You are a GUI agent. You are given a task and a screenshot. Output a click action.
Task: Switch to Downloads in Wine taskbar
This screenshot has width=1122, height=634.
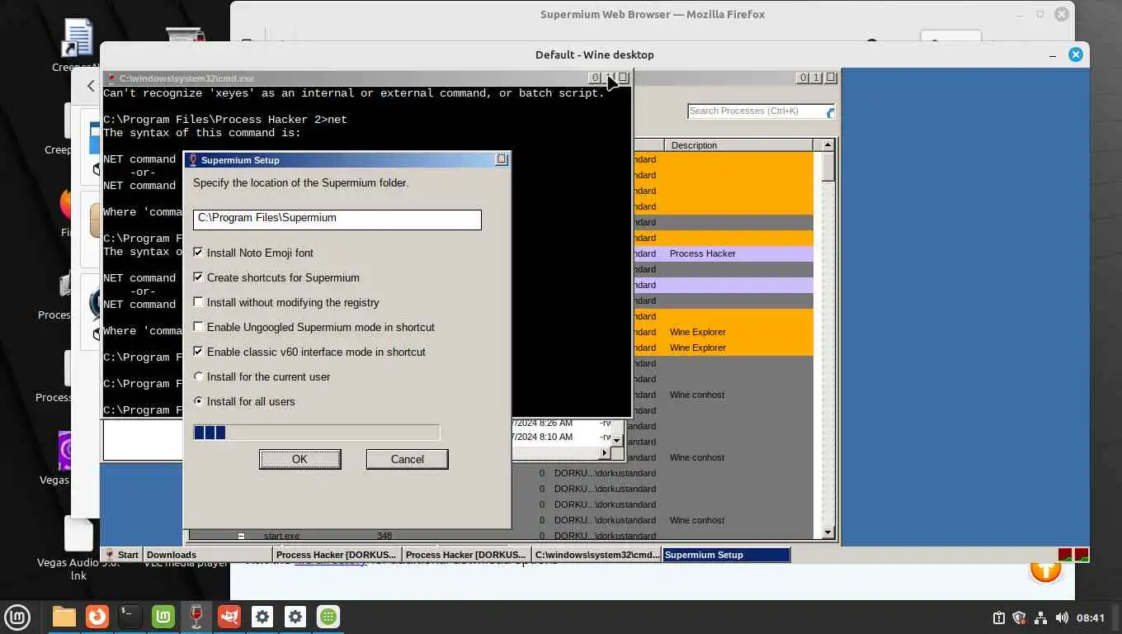(x=208, y=555)
